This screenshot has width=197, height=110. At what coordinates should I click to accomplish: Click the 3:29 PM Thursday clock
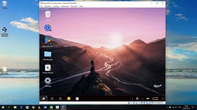tap(155, 99)
